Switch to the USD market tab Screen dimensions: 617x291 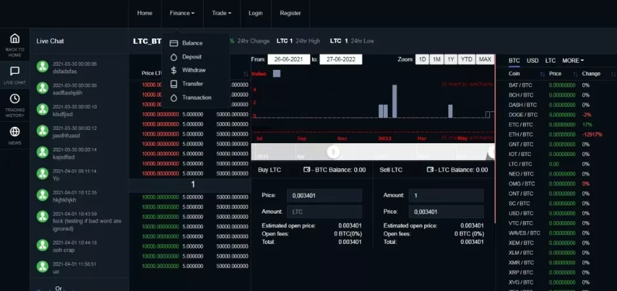532,61
